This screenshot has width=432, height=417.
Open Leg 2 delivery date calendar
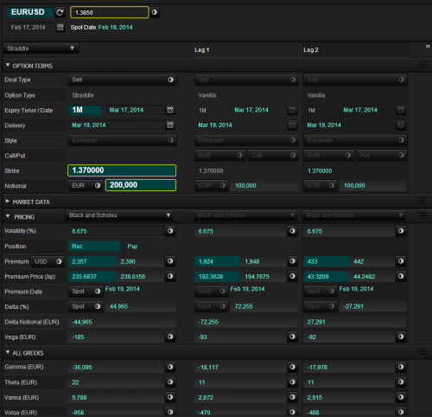pos(401,125)
